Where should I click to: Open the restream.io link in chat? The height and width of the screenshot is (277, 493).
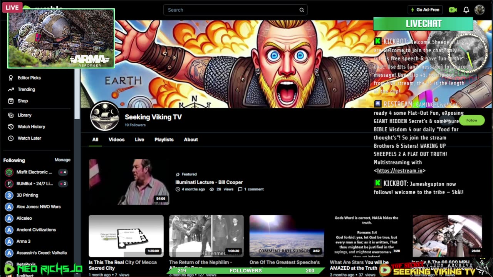pyautogui.click(x=400, y=170)
